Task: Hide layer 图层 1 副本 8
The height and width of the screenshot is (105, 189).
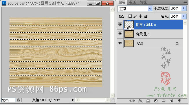Action: (120, 25)
